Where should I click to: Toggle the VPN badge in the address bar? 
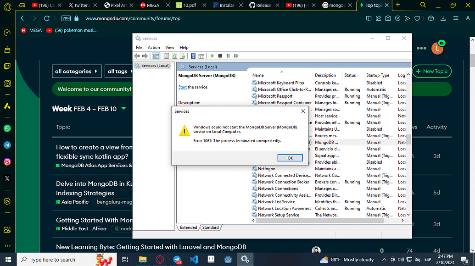pos(66,18)
